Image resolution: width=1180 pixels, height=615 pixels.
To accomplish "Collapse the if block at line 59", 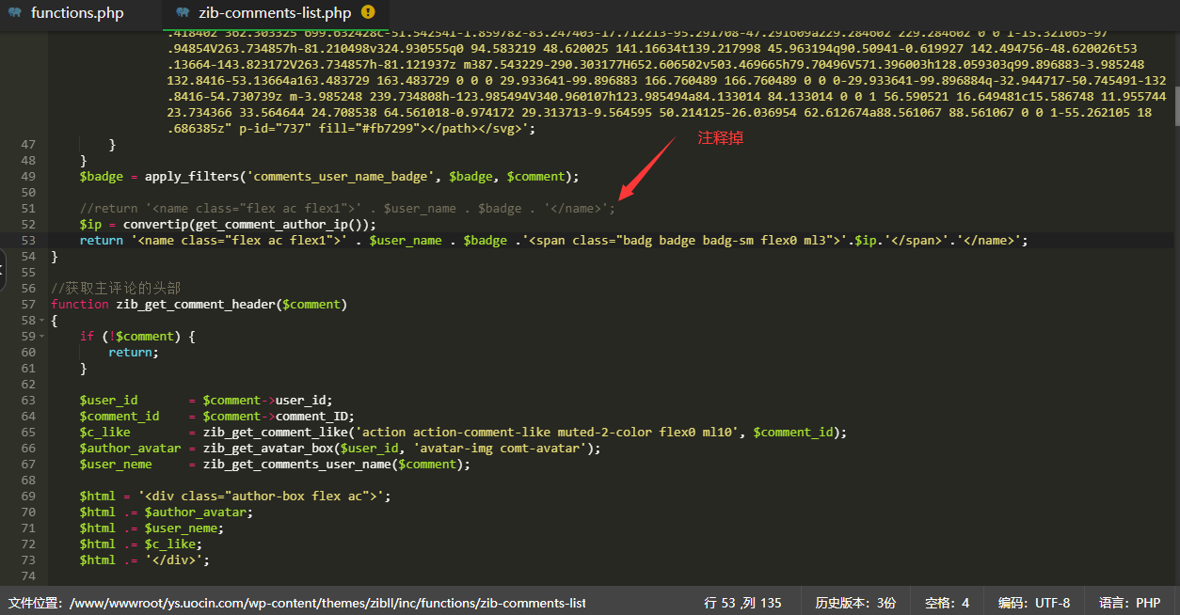I will click(42, 337).
